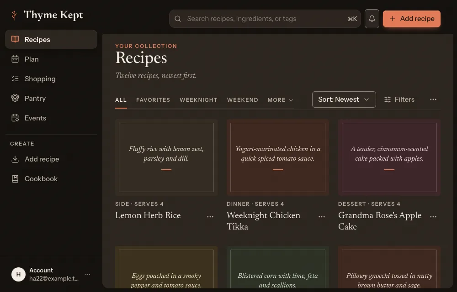The width and height of the screenshot is (457, 292).
Task: Open account options ellipsis
Action: pos(88,274)
